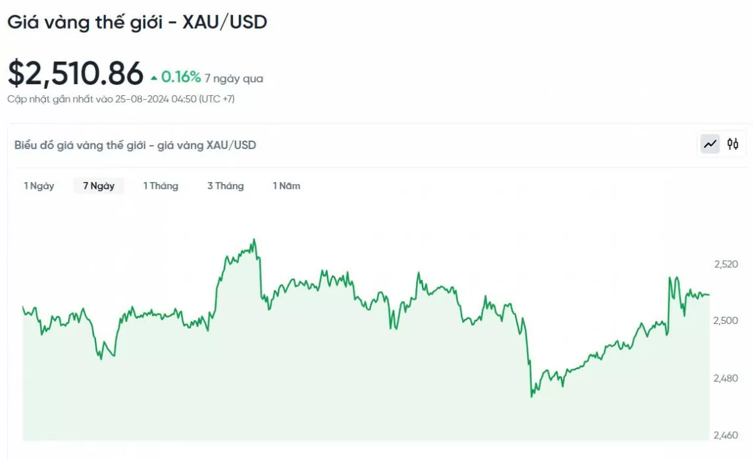Click the highest peak on the chart line
This screenshot has width=753, height=460.
[255, 240]
